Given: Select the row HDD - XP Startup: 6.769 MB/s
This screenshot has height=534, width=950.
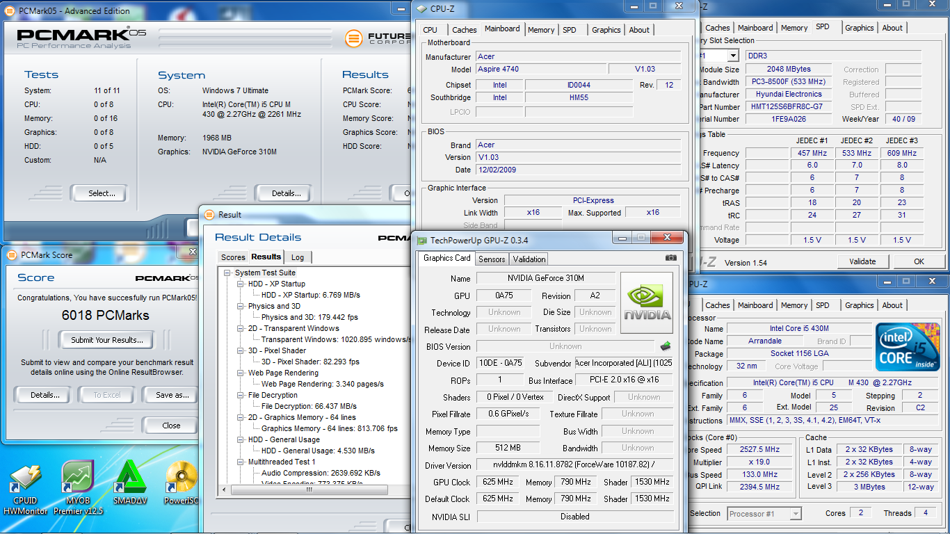Looking at the screenshot, I should 310,296.
